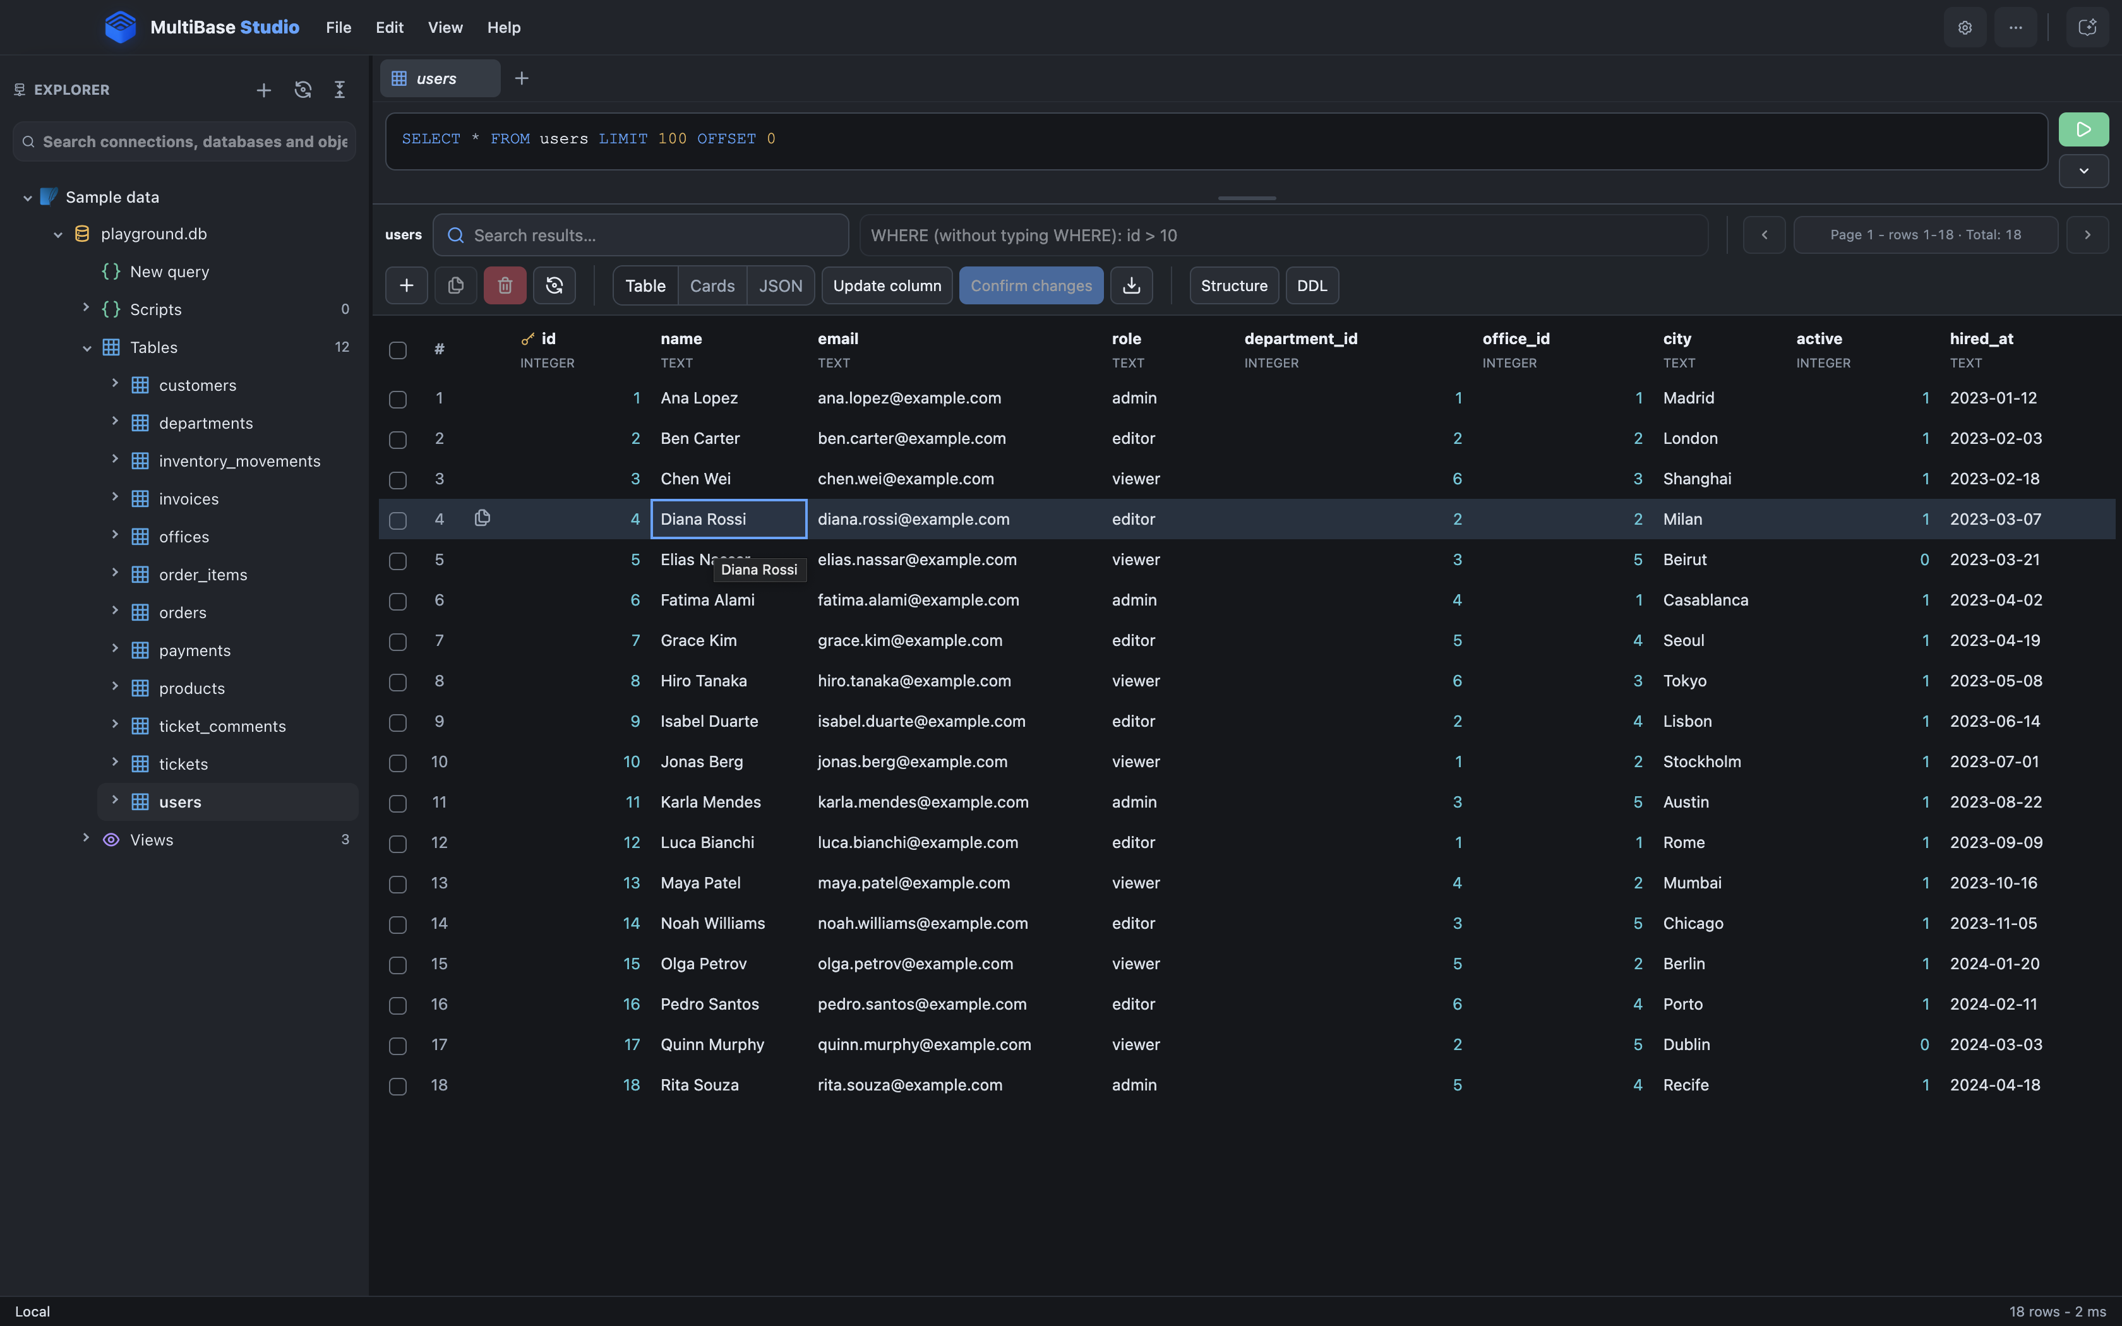
Task: Delete selected rows with trash icon
Action: pos(505,286)
